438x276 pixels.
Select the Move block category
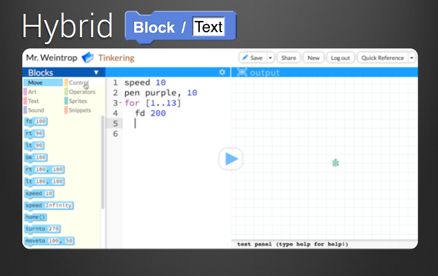[43, 83]
